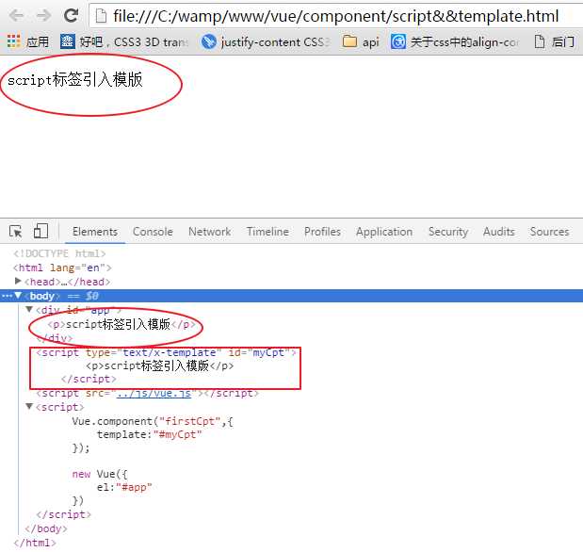Switch to the Elements tab
The width and height of the screenshot is (583, 552).
(95, 232)
